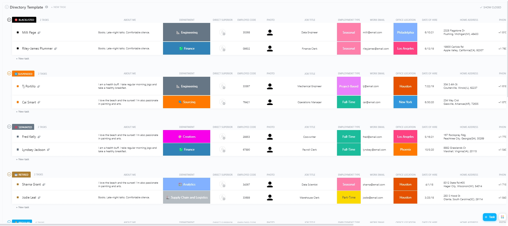Collapse the Blacklisted group
508x226 pixels.
pyautogui.click(x=9, y=20)
